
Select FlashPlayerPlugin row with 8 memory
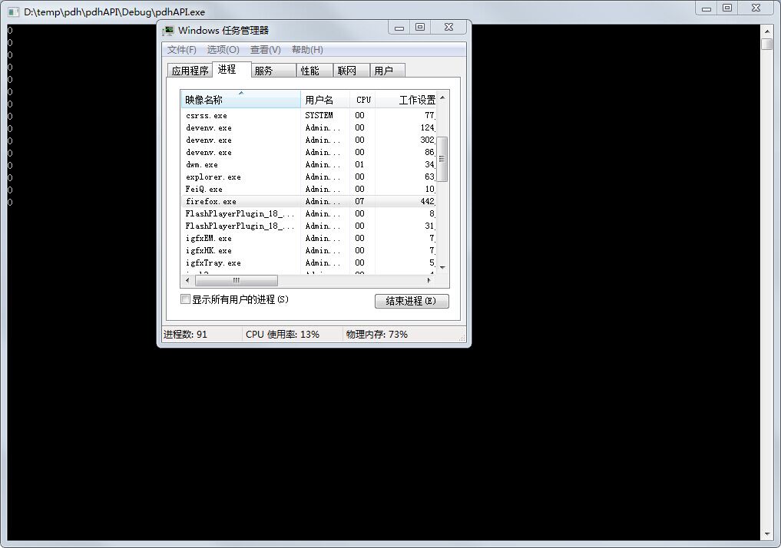point(308,213)
